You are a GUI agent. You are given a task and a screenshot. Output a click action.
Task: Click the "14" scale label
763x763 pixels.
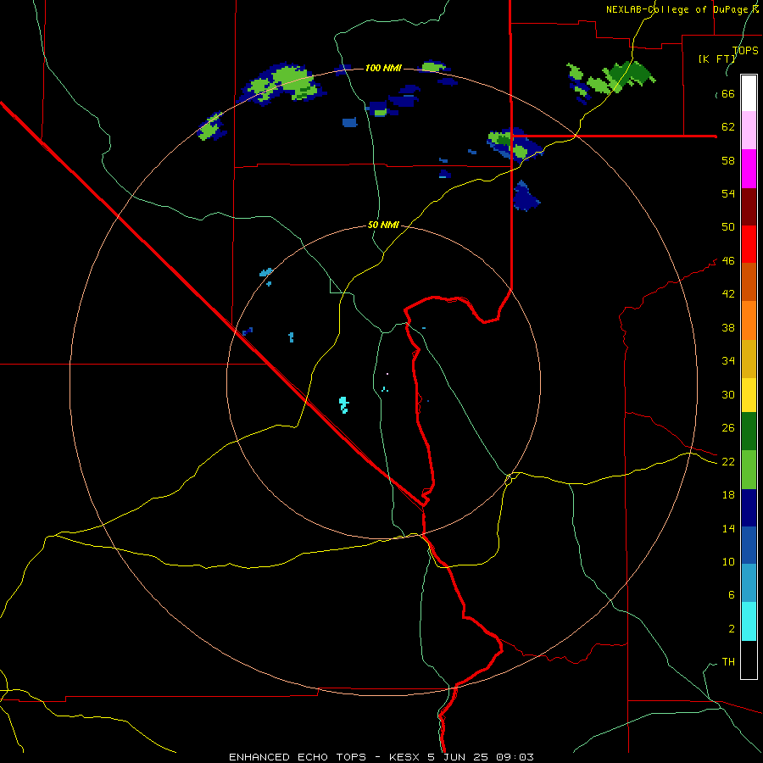728,528
